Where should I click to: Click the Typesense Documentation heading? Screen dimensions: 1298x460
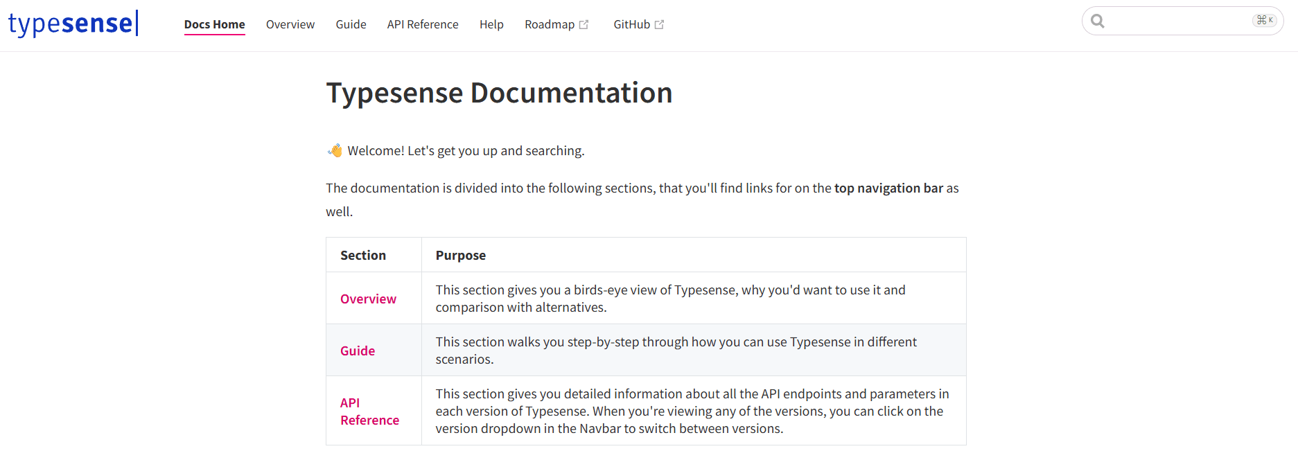pyautogui.click(x=499, y=93)
